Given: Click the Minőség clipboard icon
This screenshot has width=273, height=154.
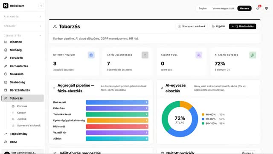Looking at the screenshot, I should pyautogui.click(x=6, y=50).
